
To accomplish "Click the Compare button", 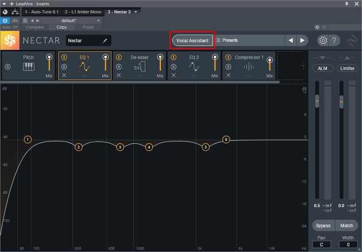I will tap(35, 27).
